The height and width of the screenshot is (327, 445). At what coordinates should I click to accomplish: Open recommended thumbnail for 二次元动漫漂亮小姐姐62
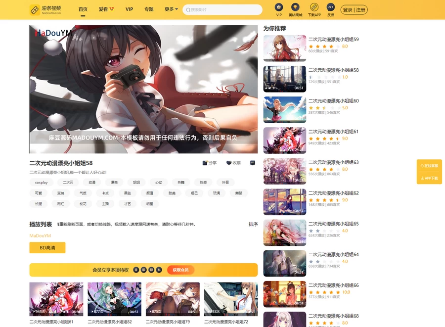pos(285,202)
